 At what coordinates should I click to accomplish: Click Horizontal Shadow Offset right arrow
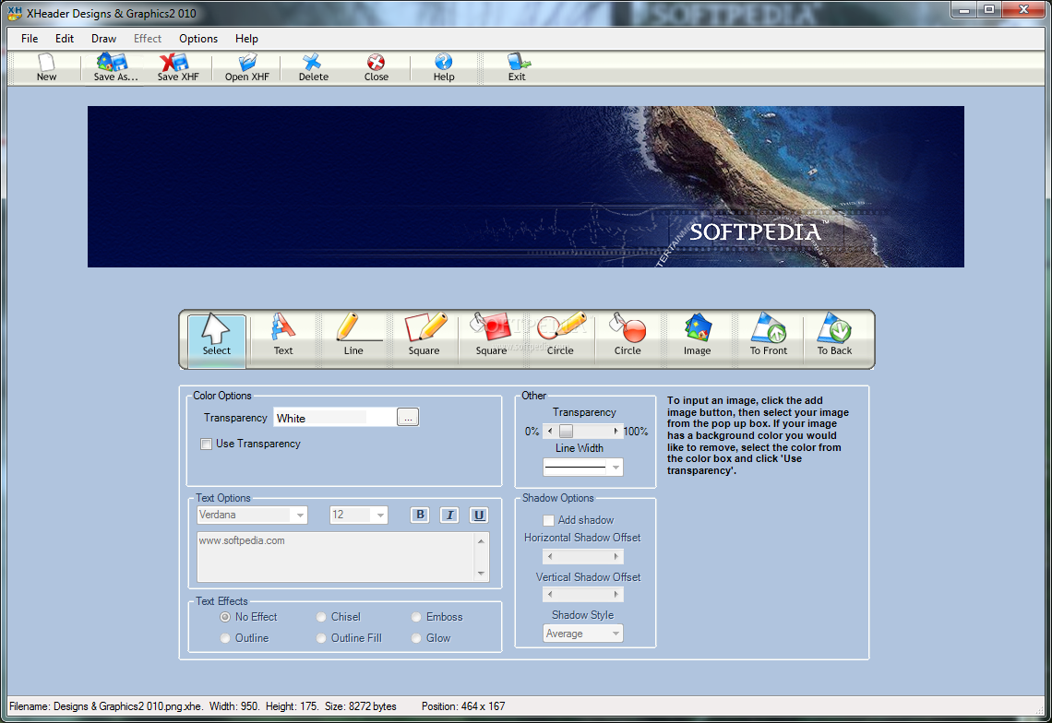pos(616,557)
